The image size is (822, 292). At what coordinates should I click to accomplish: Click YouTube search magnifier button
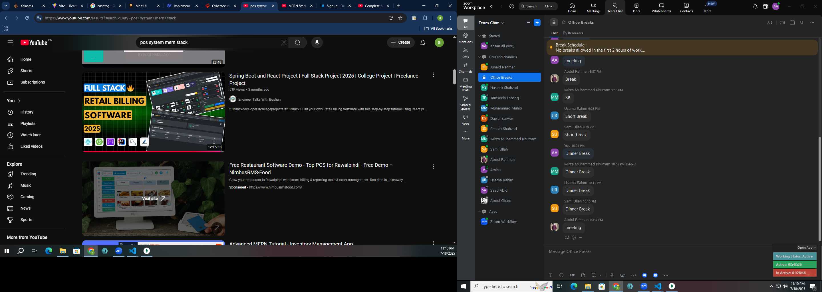point(297,42)
